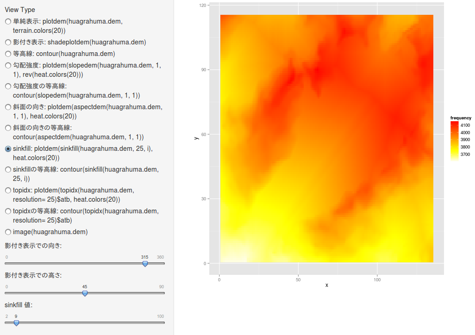
Task: Click the y-axis tick label '90'
Action: click(x=204, y=70)
